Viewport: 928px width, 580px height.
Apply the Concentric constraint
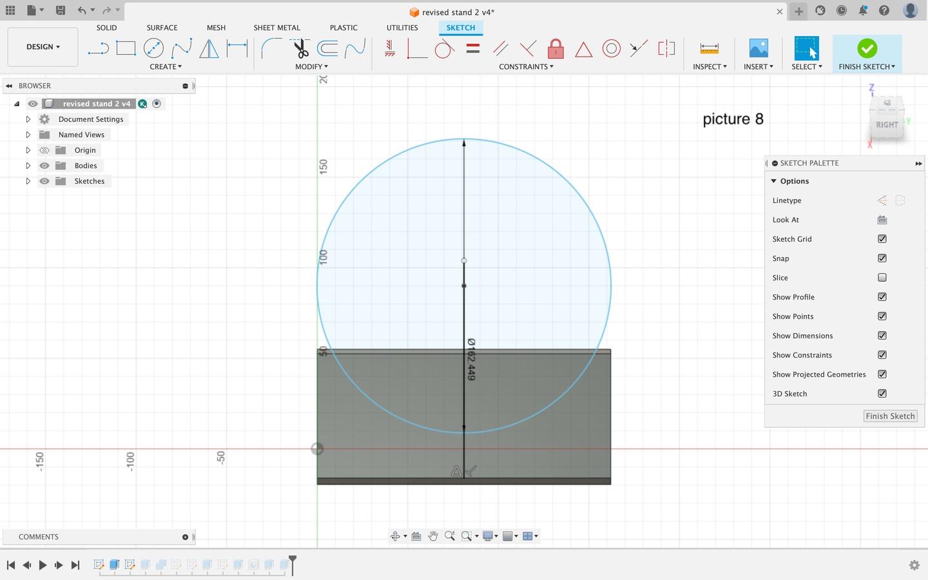[611, 48]
